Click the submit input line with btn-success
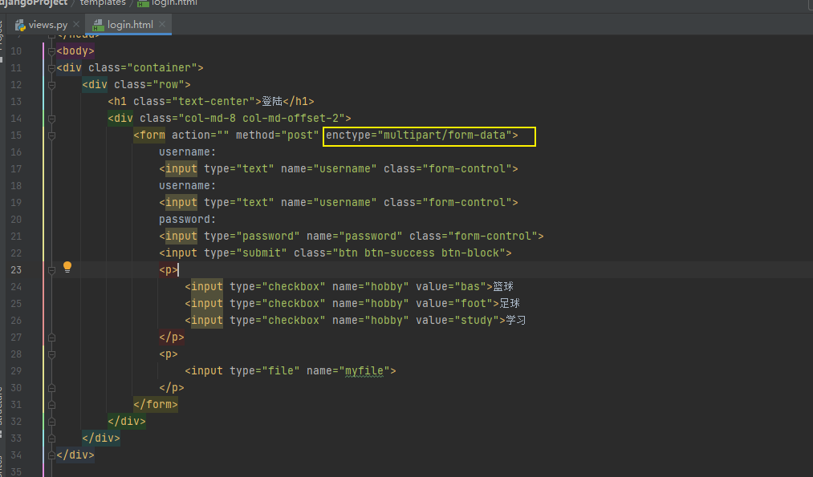The image size is (813, 477). coord(335,253)
